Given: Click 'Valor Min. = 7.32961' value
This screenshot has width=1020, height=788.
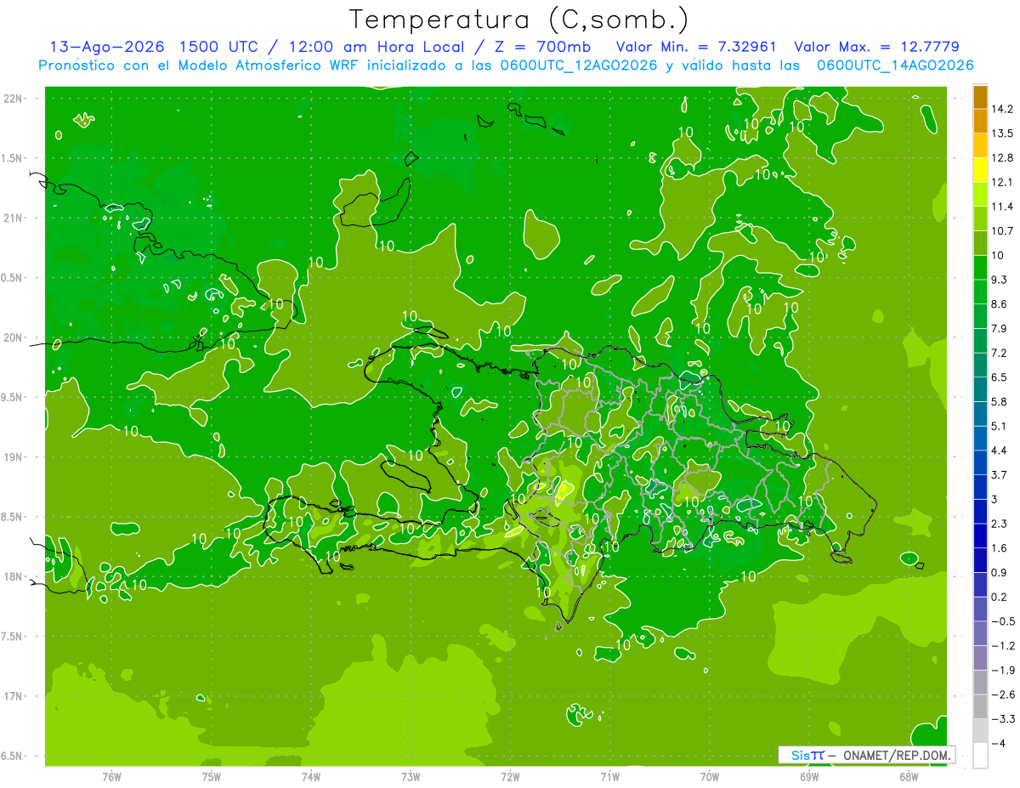Looking at the screenshot, I should pyautogui.click(x=694, y=47).
